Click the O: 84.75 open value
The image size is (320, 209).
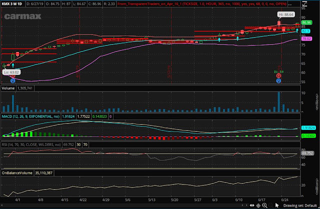pyautogui.click(x=52, y=4)
